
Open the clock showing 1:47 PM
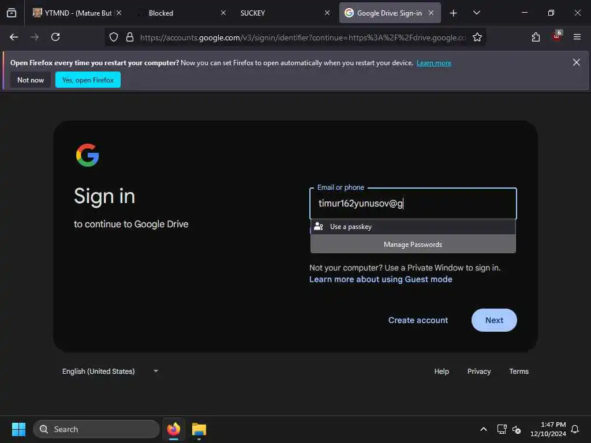click(x=548, y=429)
